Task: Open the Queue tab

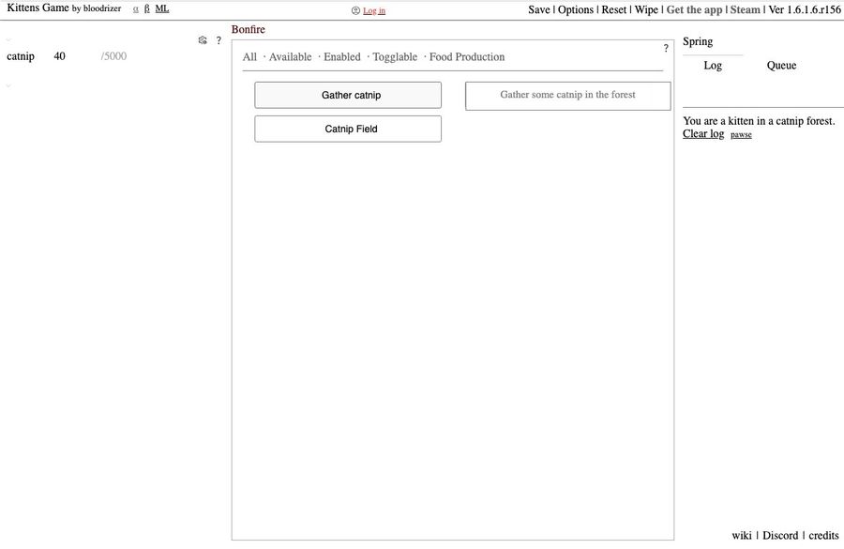Action: coord(781,66)
